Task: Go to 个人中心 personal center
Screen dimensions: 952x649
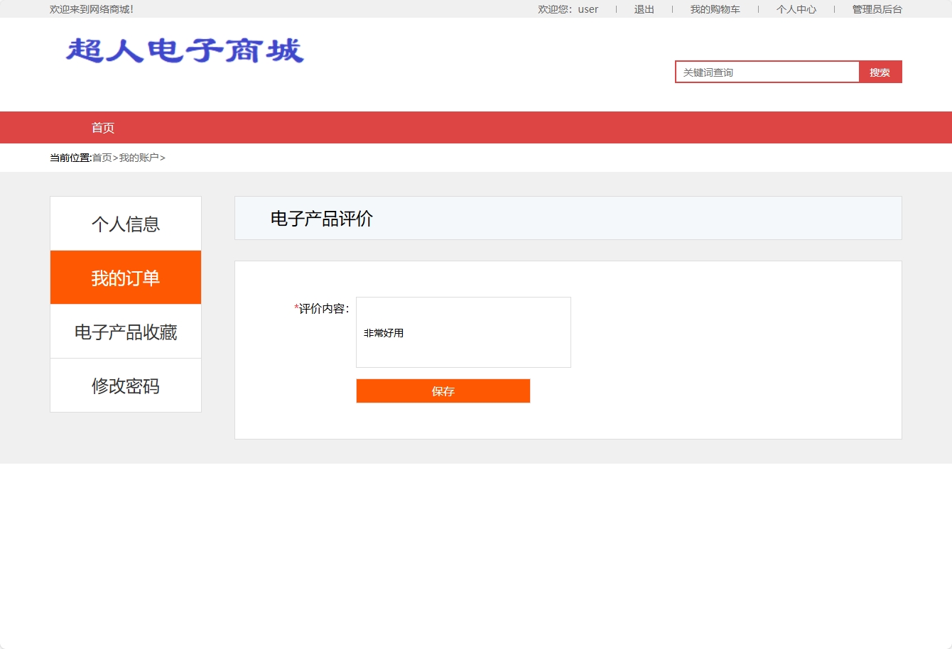Action: pyautogui.click(x=796, y=9)
